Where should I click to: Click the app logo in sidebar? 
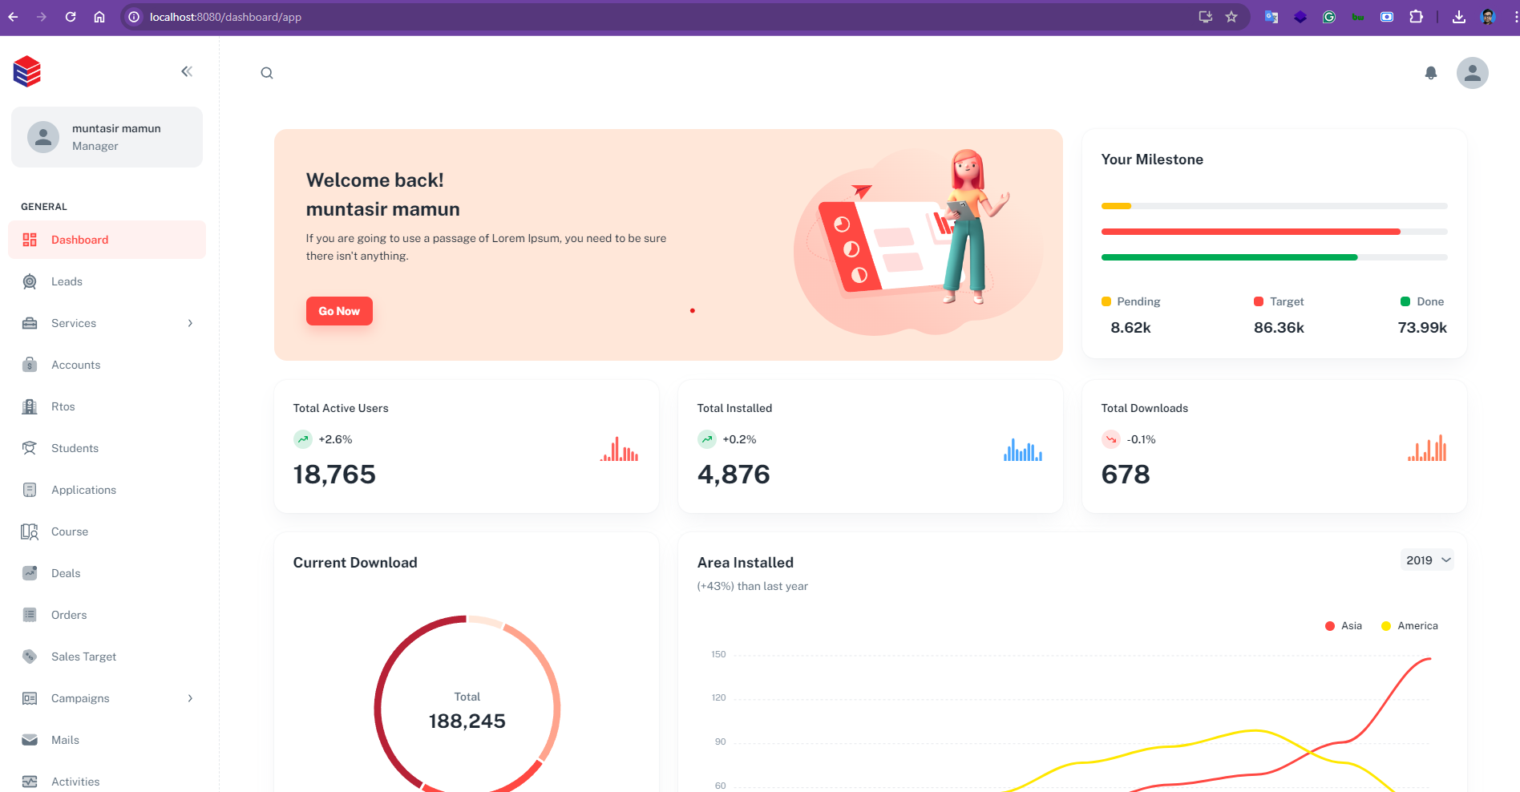[27, 71]
